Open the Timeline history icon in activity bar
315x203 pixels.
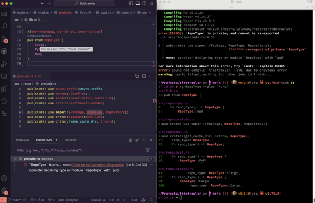[x=4, y=101]
